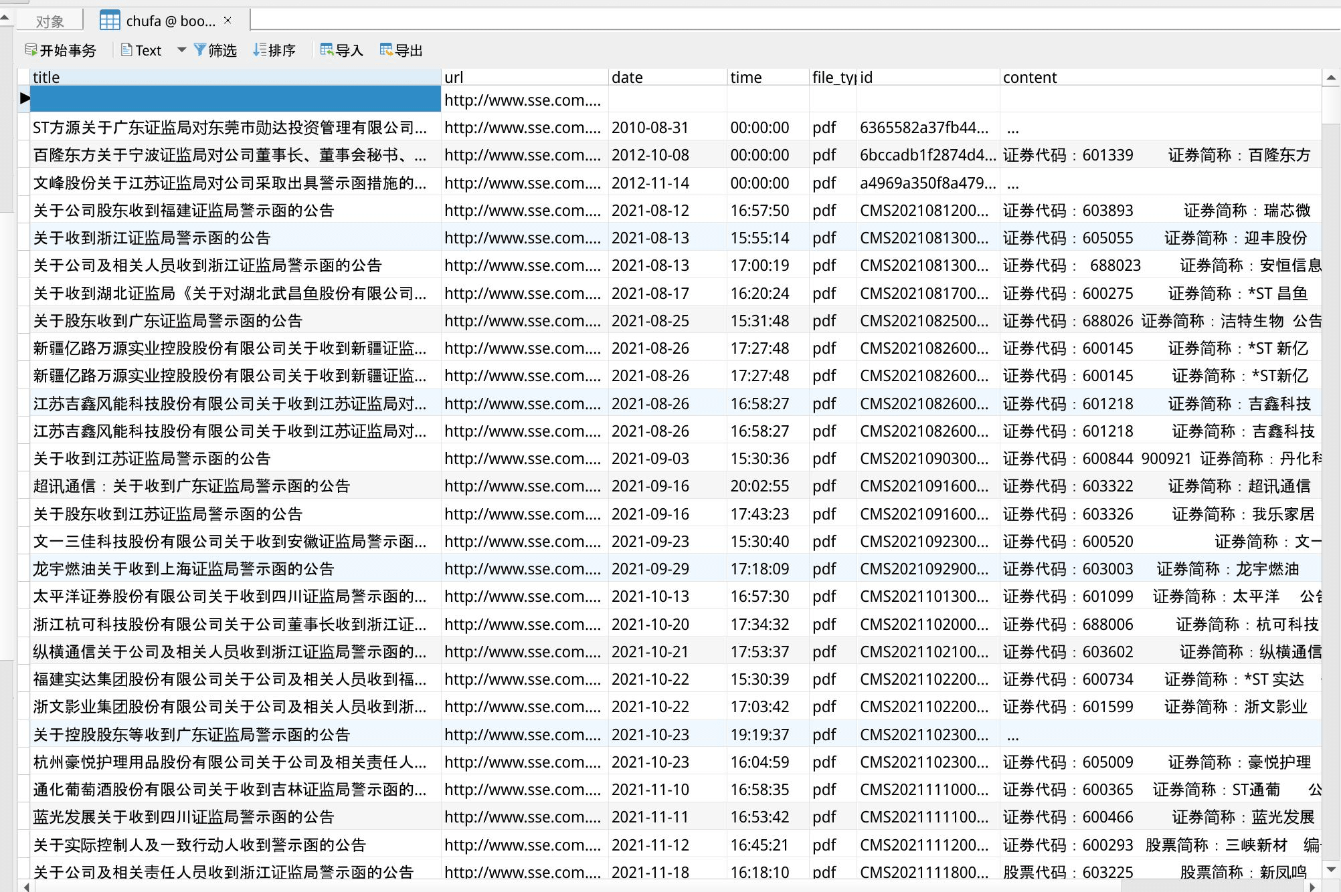Select the date cell 2012-10-08
The image size is (1341, 892).
click(668, 154)
